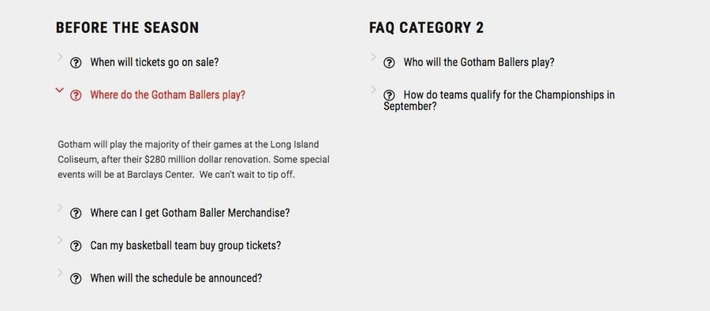Expand chevron for Who will the Gotham Ballers play
This screenshot has height=311, width=710.
(373, 57)
